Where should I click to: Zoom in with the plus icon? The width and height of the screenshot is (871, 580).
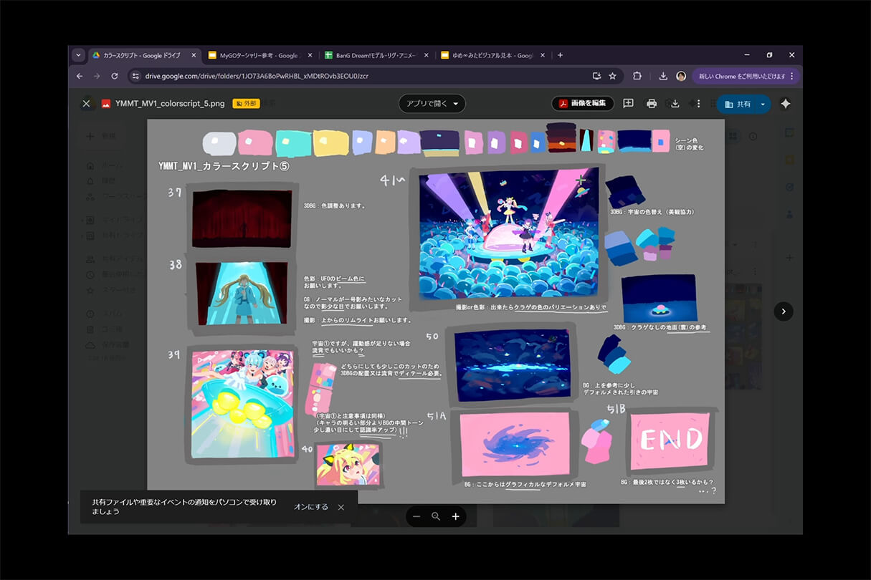[455, 516]
